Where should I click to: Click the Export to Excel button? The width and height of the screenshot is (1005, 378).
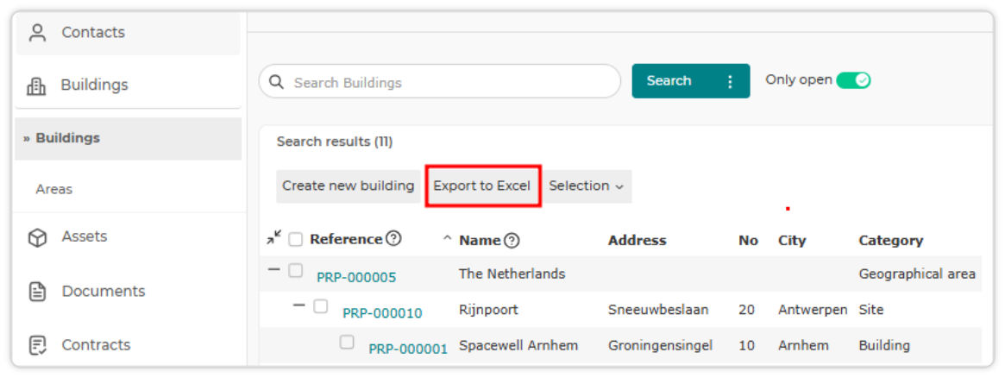tap(482, 186)
